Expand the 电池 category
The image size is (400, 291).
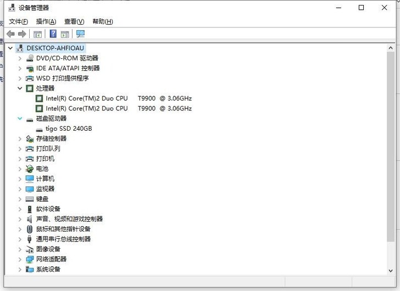[20, 169]
